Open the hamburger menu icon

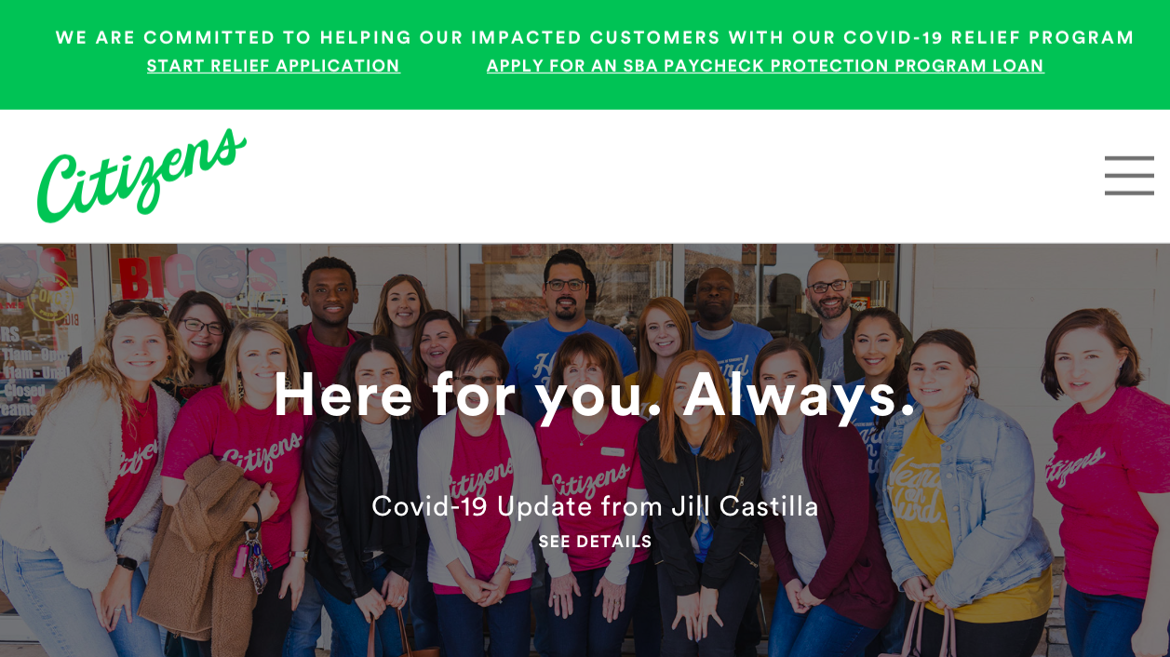tap(1129, 176)
